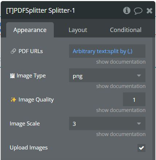Expand the Image Scale dropdown arrow
This screenshot has width=156, height=160.
tap(139, 124)
